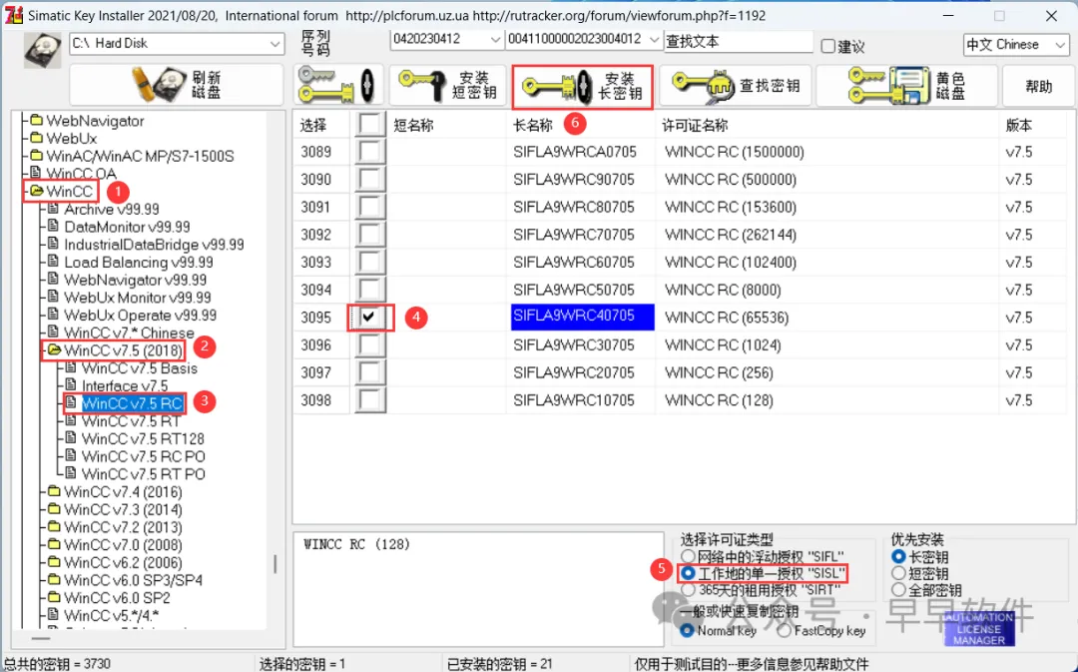Check the box for row 3098
Viewport: 1078px width, 672px height.
pos(370,400)
